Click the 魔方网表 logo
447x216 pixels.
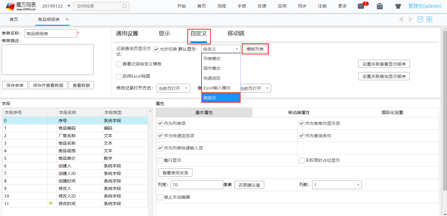21,6
